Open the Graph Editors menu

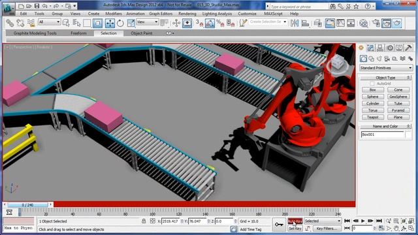click(161, 14)
